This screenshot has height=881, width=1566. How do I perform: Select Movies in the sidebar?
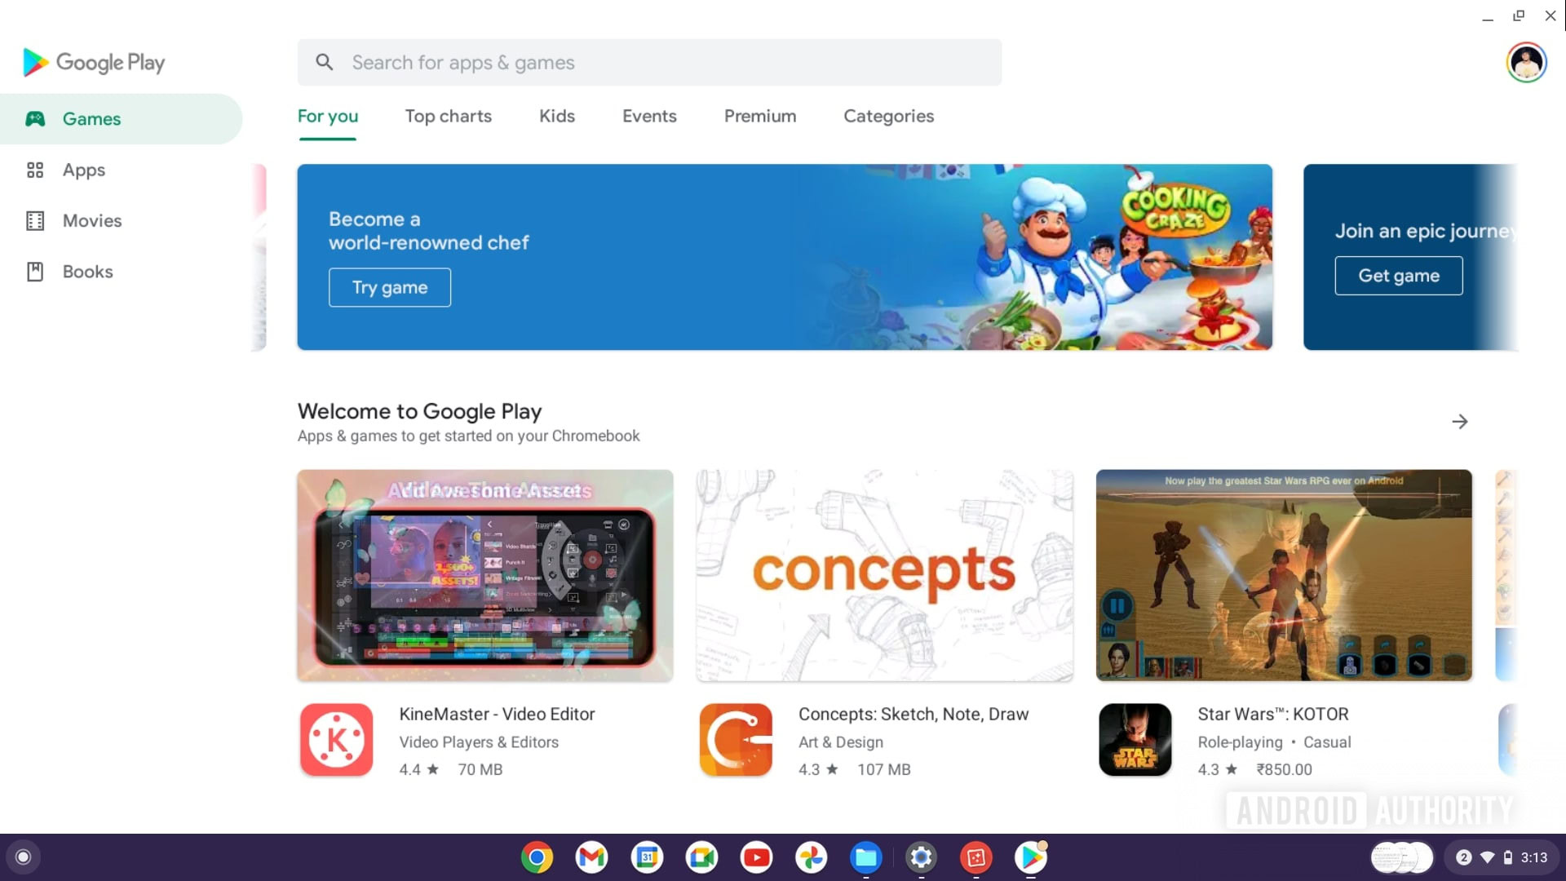click(x=91, y=220)
